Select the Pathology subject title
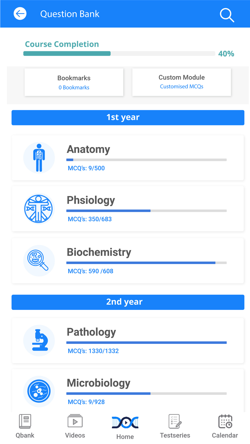The image size is (250, 444). point(91,332)
